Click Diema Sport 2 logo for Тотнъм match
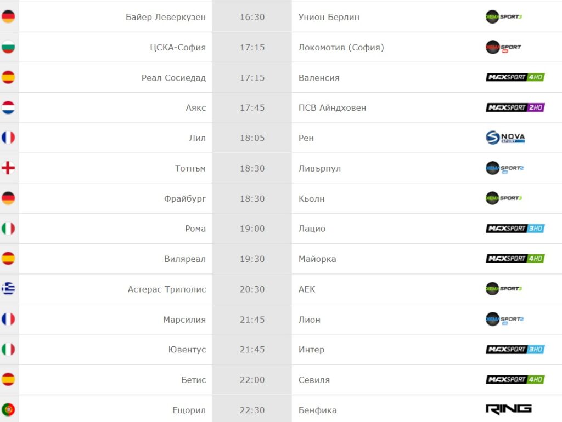This screenshot has width=562, height=422. [504, 168]
